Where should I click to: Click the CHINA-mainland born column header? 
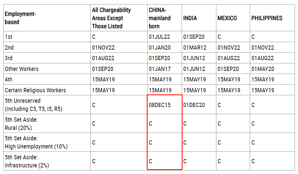[159, 18]
